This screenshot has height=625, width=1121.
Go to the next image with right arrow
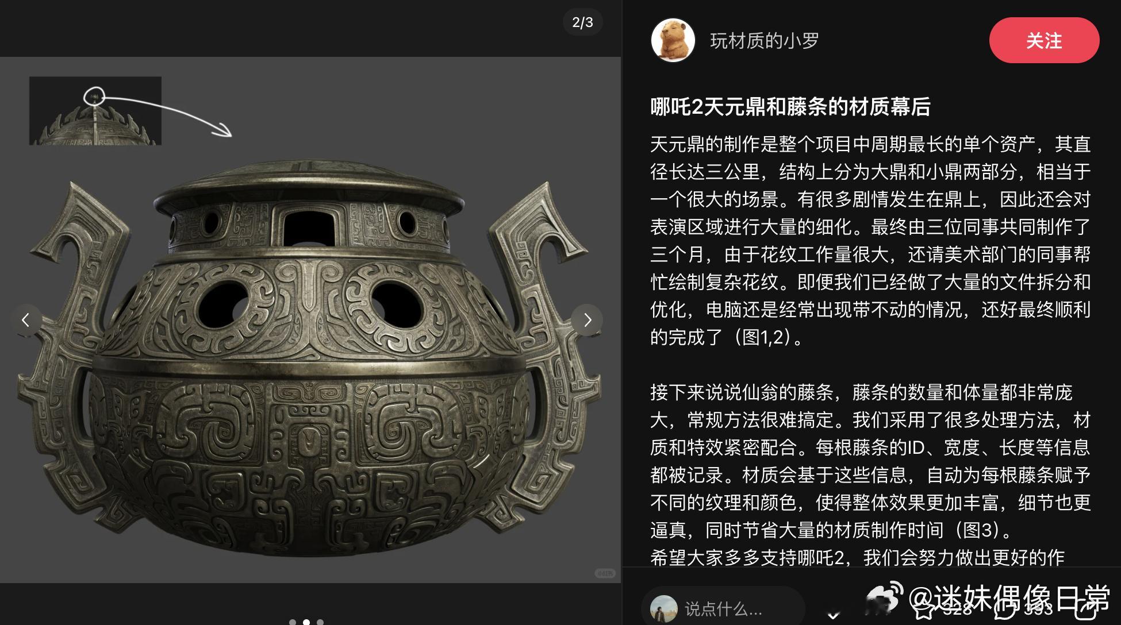point(587,320)
